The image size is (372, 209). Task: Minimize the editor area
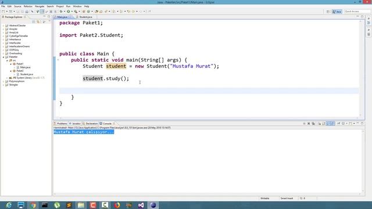(358, 17)
